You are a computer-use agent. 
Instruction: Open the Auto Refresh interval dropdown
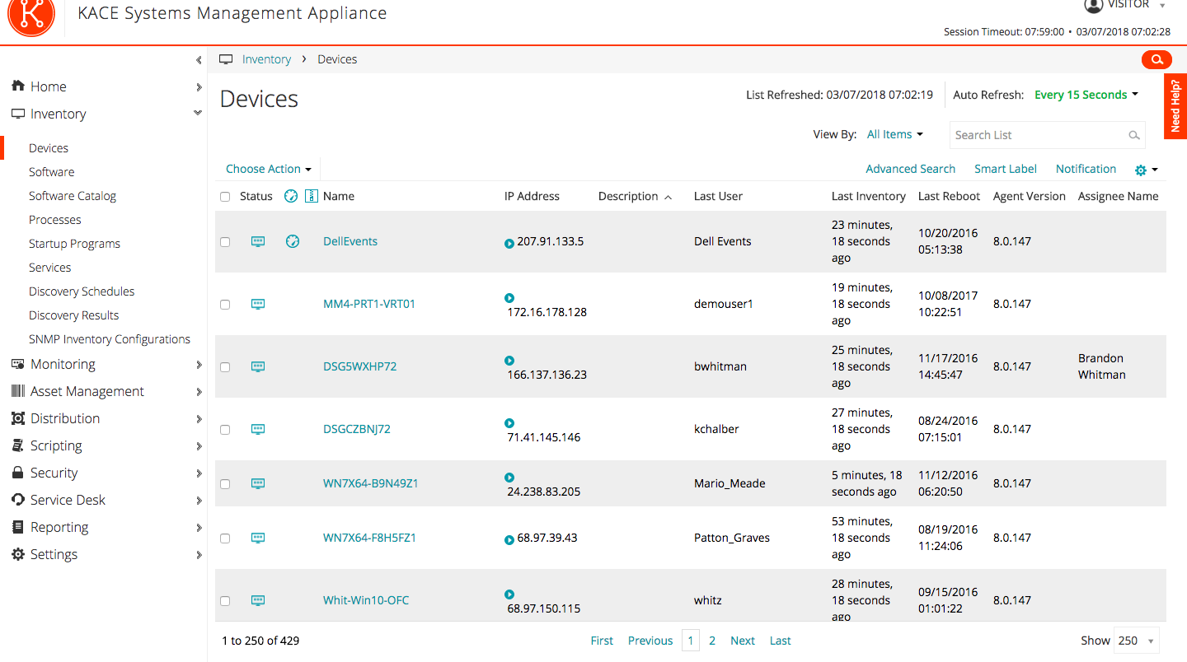tap(1086, 95)
